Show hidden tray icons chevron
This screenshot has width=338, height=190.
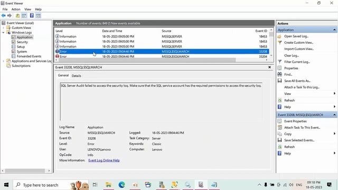point(259,185)
